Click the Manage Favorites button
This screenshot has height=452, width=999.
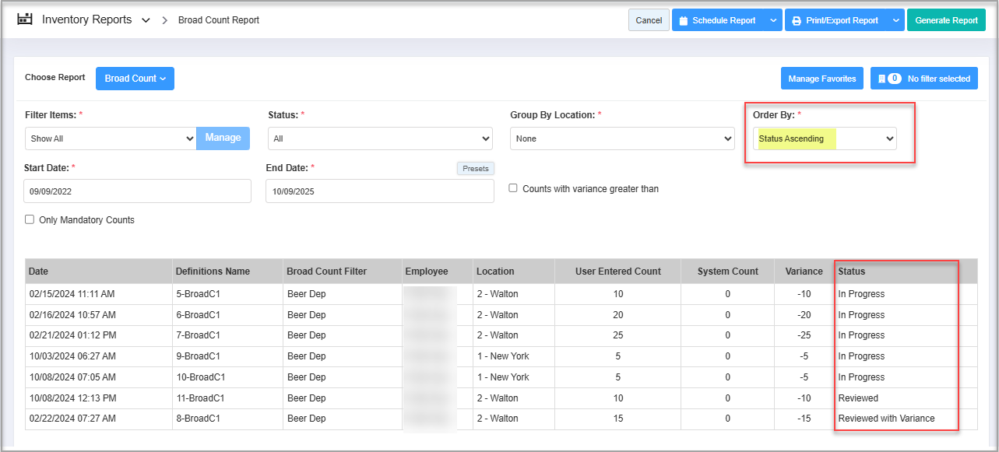pyautogui.click(x=821, y=79)
